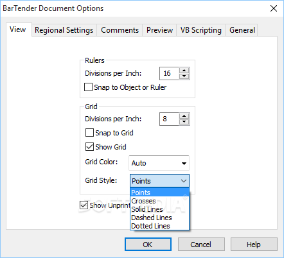Decrease Rulers divisions per inch

click(x=184, y=76)
